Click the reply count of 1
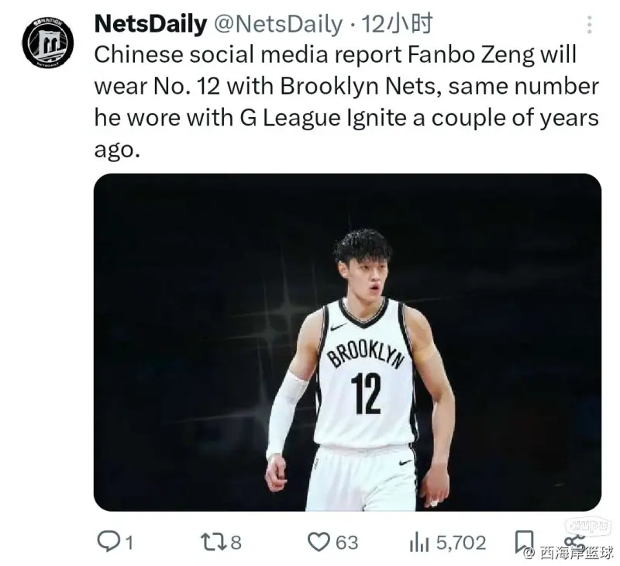Image resolution: width=620 pixels, height=566 pixels. pyautogui.click(x=128, y=542)
